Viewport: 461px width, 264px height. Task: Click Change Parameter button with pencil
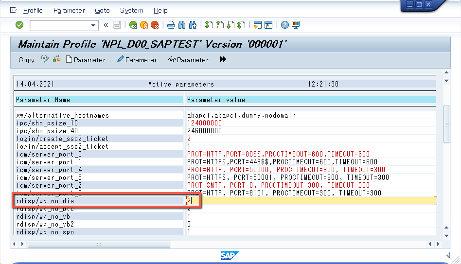point(137,60)
